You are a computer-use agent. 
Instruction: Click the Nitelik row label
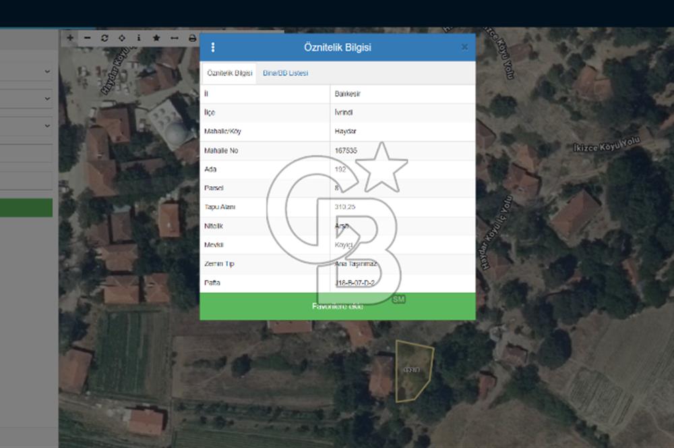[x=214, y=226]
